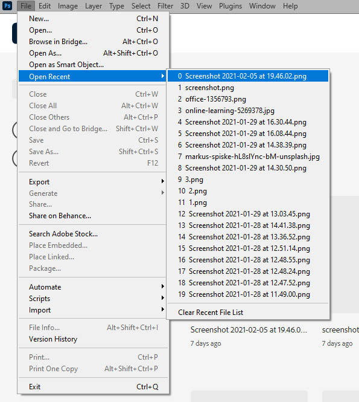Open Screenshot 2021-01-28 at 12.47.52.png
The image size is (359, 402).
(x=248, y=283)
